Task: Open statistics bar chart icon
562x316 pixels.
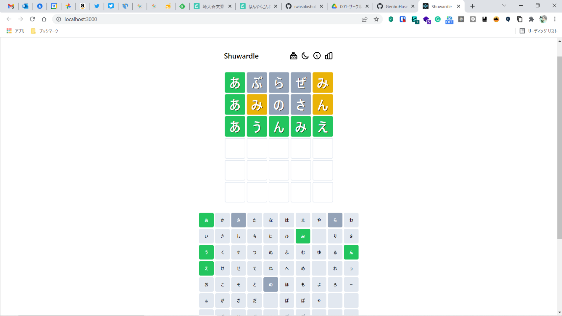Action: [329, 56]
